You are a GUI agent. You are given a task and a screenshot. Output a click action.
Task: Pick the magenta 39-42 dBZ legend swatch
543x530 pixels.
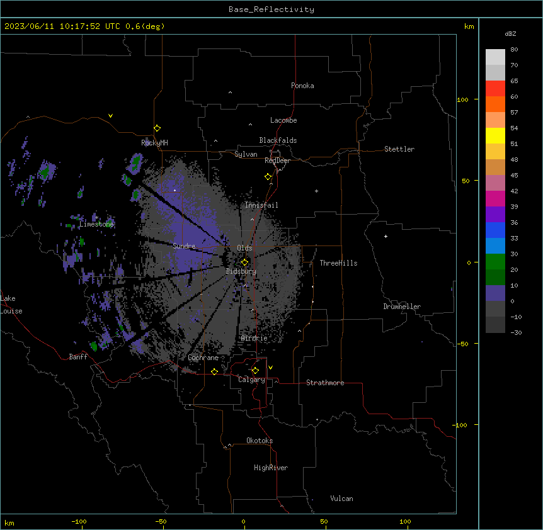495,198
